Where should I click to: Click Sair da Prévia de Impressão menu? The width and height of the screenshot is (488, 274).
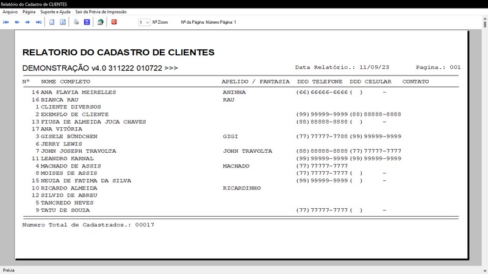(x=101, y=12)
